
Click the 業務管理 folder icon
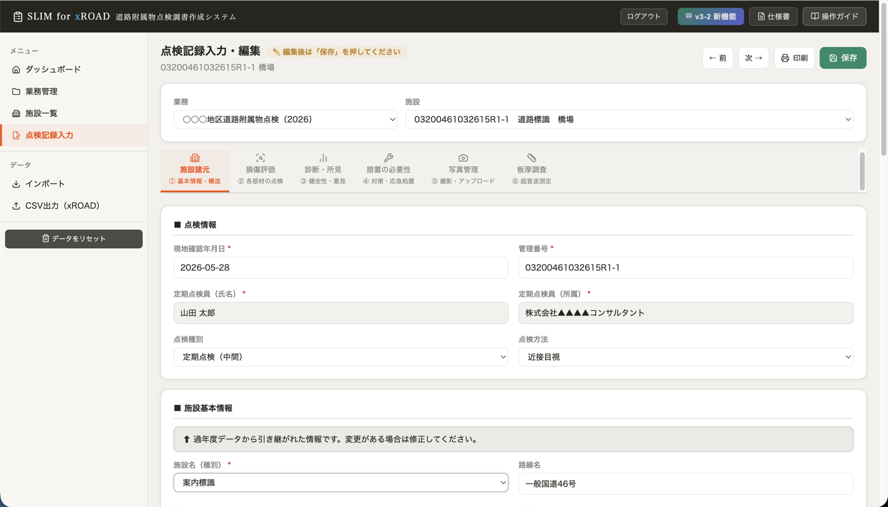(16, 91)
